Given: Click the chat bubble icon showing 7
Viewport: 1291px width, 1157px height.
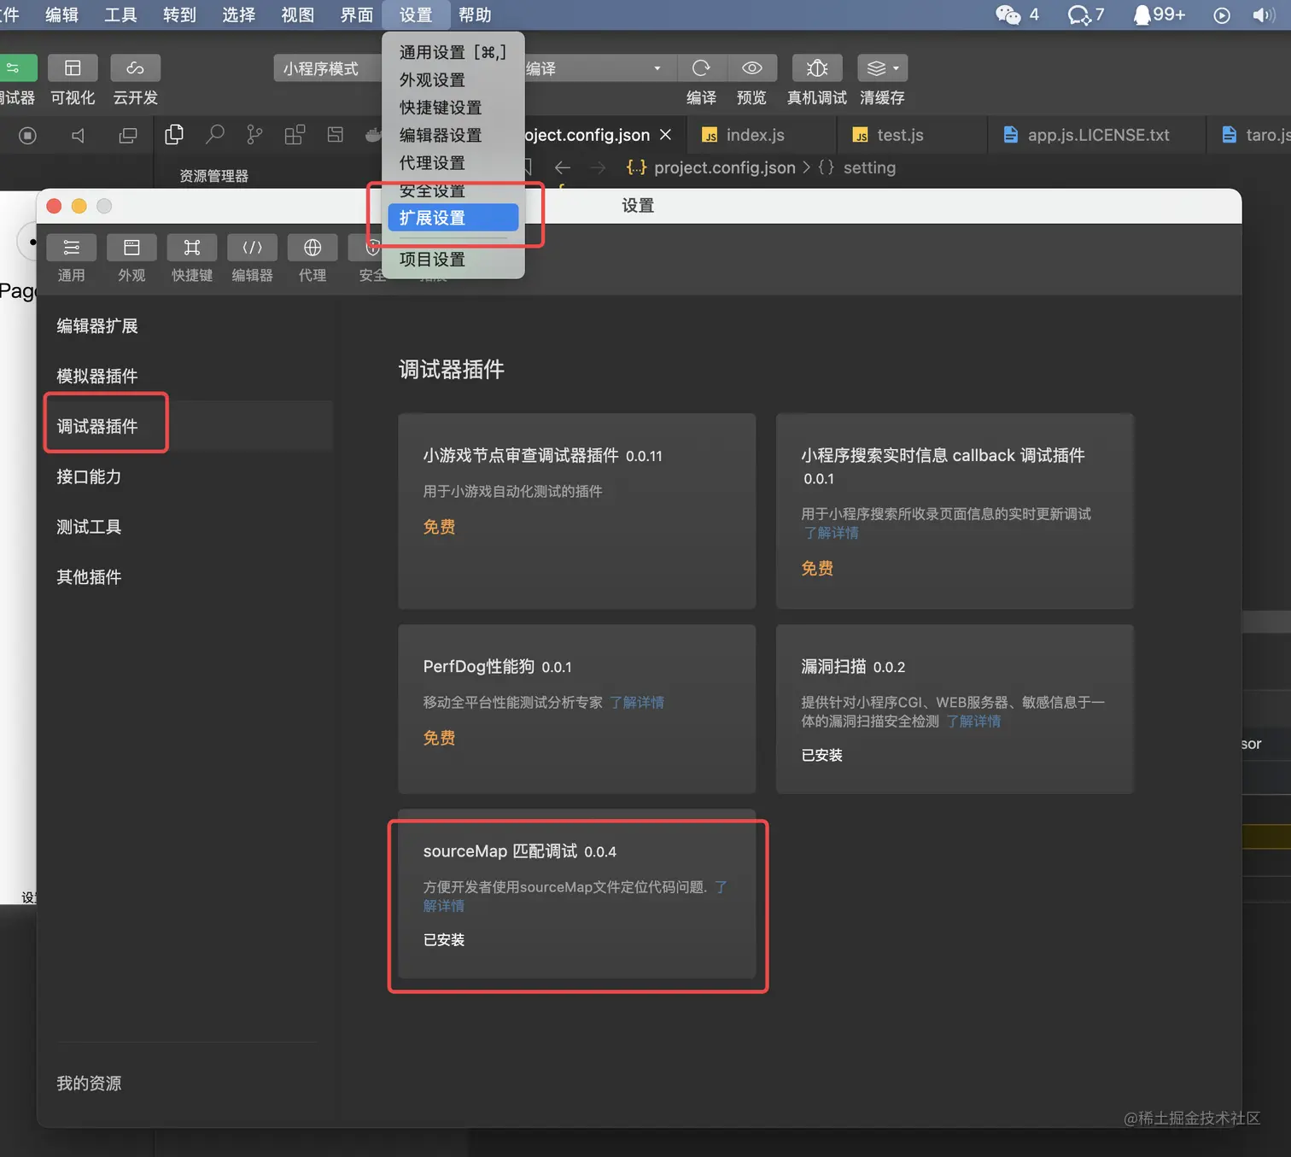Looking at the screenshot, I should (1079, 15).
